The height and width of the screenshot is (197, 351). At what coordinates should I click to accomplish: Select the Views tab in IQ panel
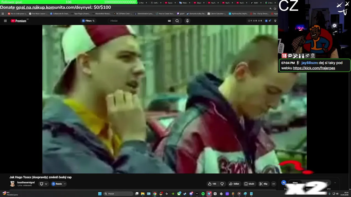295,183
